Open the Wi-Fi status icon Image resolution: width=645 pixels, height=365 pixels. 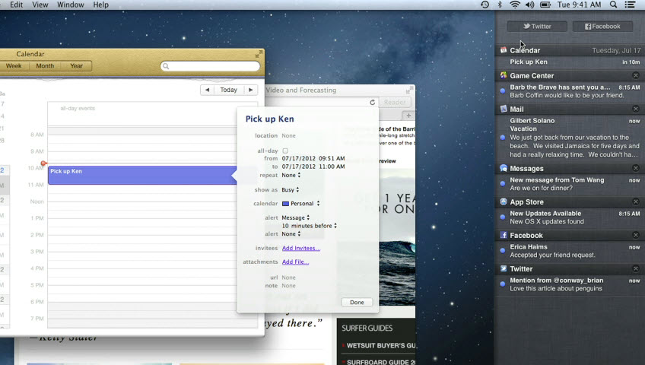[x=515, y=5]
